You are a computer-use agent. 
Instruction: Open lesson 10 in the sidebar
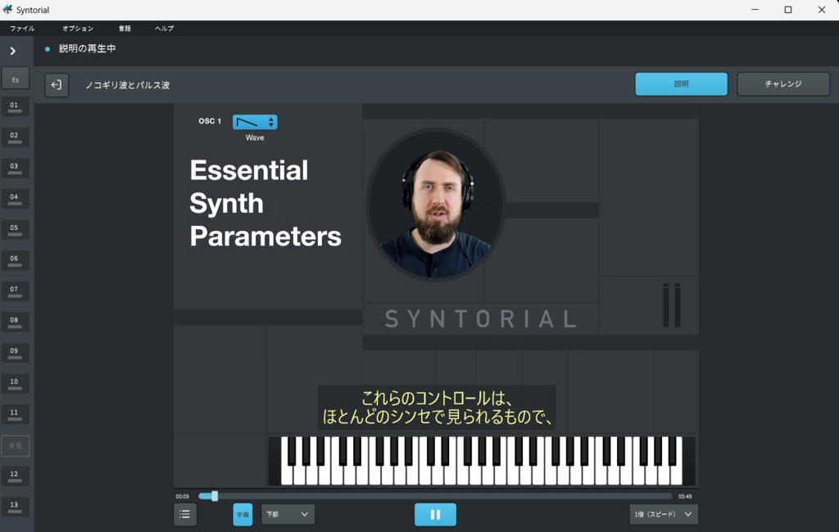pyautogui.click(x=15, y=384)
